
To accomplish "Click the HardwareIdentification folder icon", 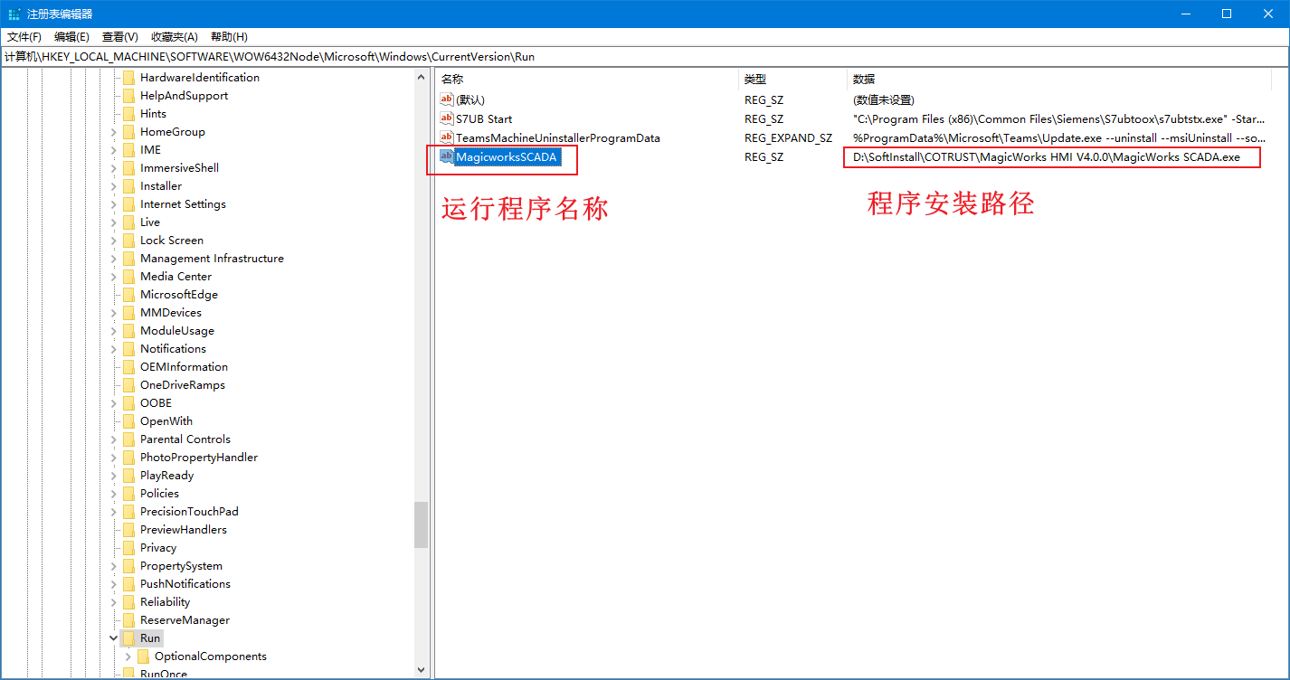I will (128, 78).
